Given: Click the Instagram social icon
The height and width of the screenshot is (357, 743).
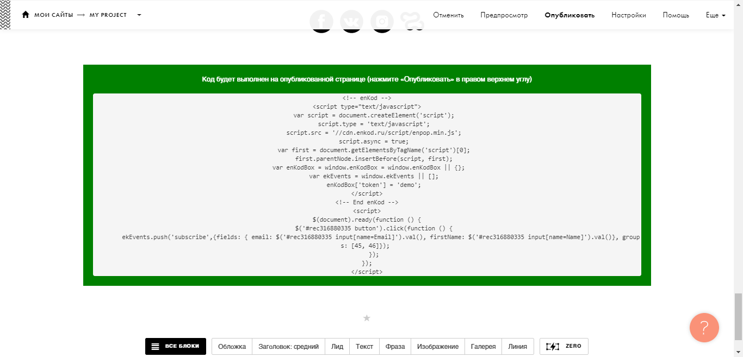Looking at the screenshot, I should tap(382, 21).
